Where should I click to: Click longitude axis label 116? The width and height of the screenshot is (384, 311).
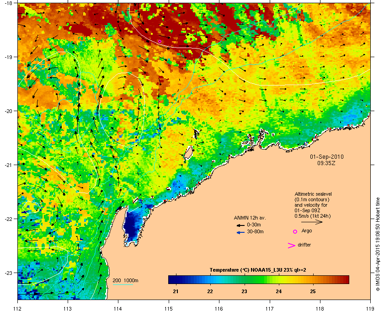pyautogui.click(x=219, y=308)
